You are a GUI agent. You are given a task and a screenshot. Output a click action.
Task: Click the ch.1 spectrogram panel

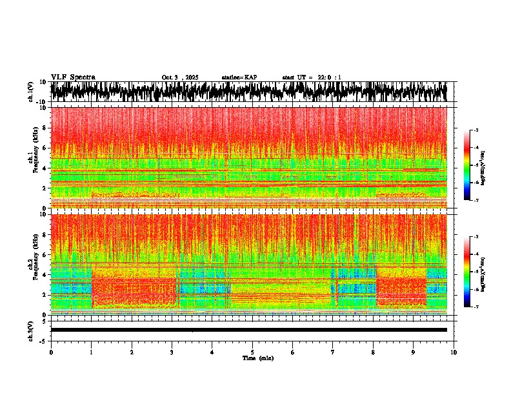pos(248,157)
